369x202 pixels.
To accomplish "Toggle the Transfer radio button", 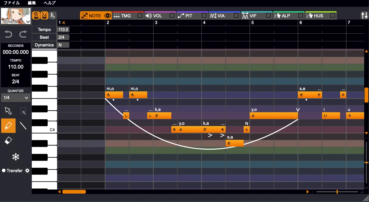I will [4, 171].
